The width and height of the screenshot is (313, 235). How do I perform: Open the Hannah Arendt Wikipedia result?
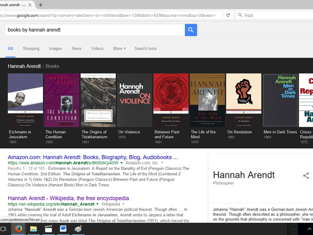pos(68,198)
